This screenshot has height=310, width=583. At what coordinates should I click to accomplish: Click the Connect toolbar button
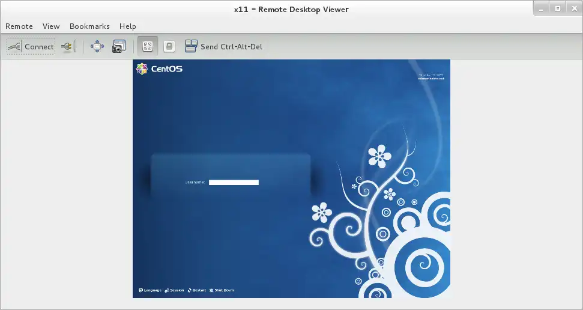pos(31,46)
